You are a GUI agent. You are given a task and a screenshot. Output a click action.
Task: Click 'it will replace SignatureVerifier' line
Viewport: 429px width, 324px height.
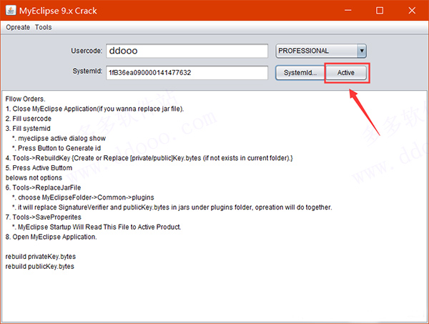pyautogui.click(x=172, y=207)
